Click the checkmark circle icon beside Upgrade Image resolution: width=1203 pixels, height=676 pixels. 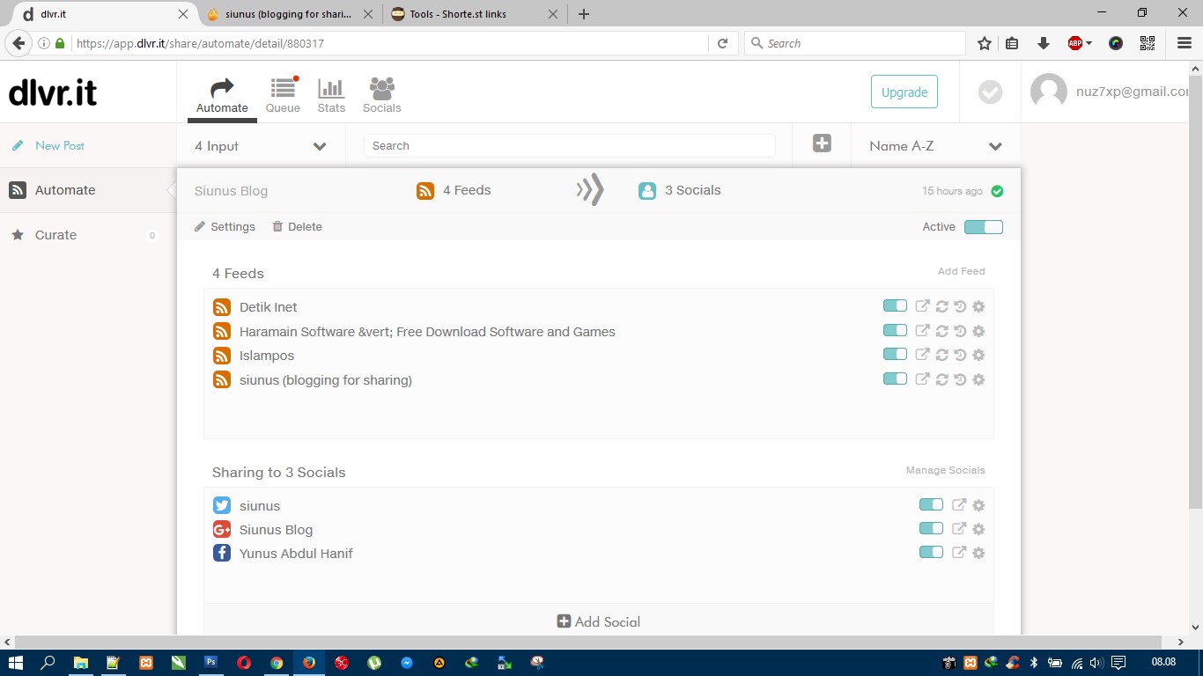pos(991,92)
